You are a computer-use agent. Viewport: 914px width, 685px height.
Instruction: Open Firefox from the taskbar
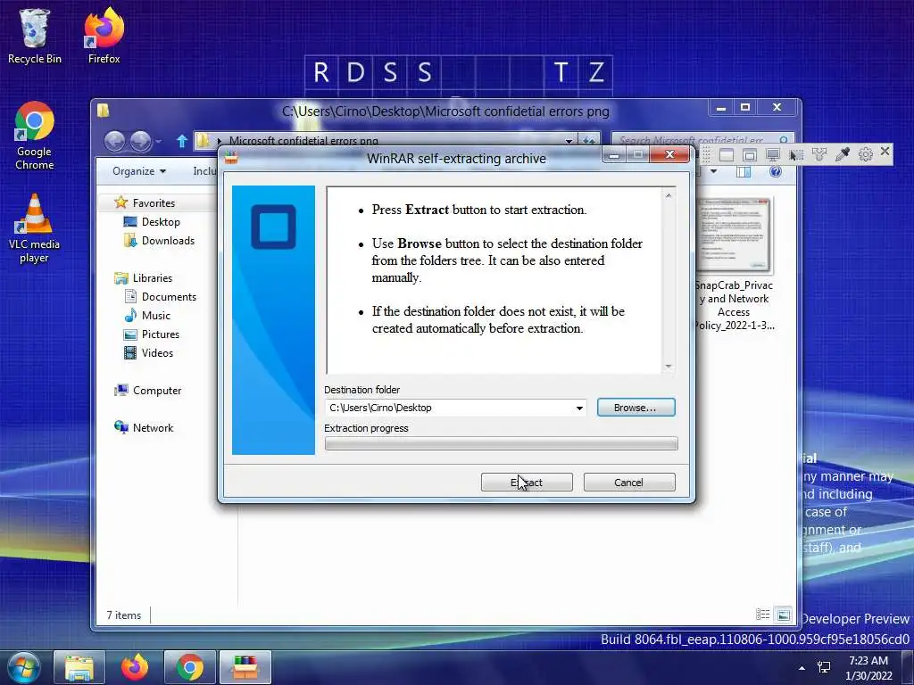[135, 667]
